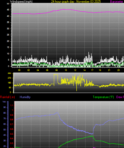
Task: Click the '17' hour label on time axis
Action: tap(92, 70)
